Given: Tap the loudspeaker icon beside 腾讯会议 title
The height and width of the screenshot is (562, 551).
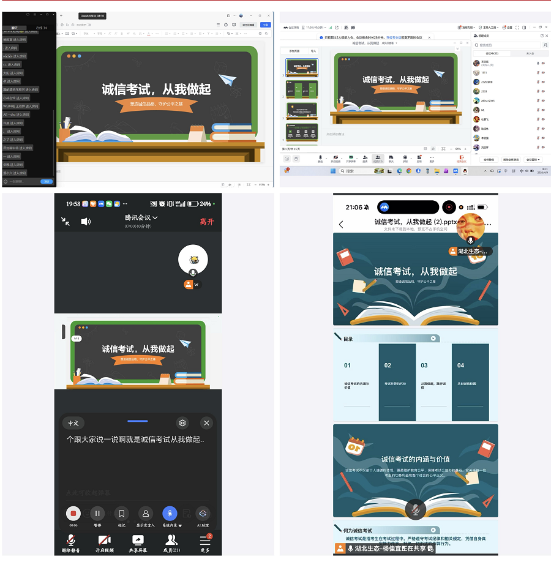Looking at the screenshot, I should point(86,221).
